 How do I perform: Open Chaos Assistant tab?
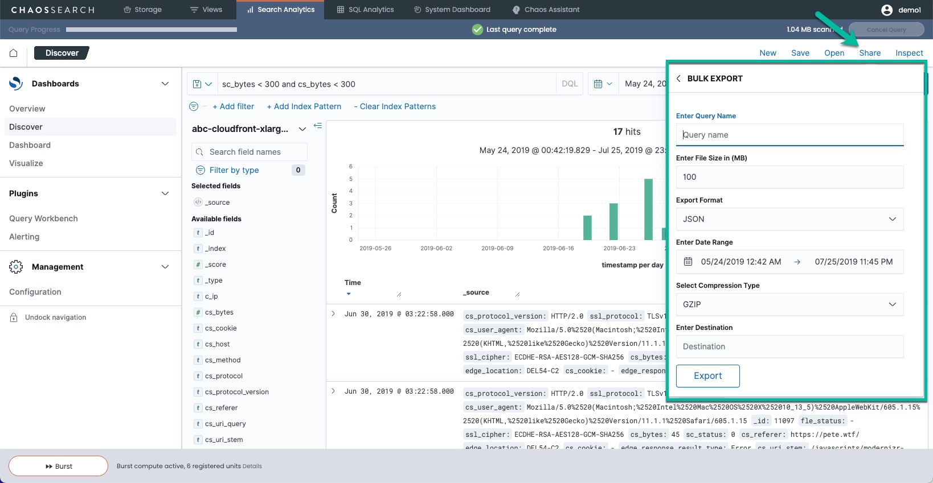pyautogui.click(x=546, y=10)
